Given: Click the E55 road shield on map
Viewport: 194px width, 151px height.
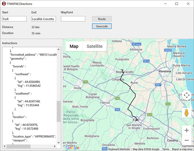Looking at the screenshot, I should coord(168,104).
